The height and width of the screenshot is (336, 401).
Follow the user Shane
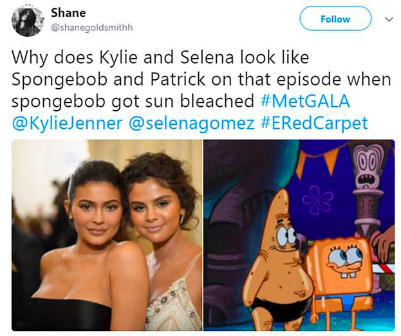point(335,19)
